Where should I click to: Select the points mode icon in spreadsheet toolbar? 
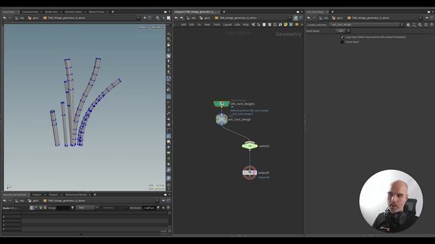tap(32, 208)
